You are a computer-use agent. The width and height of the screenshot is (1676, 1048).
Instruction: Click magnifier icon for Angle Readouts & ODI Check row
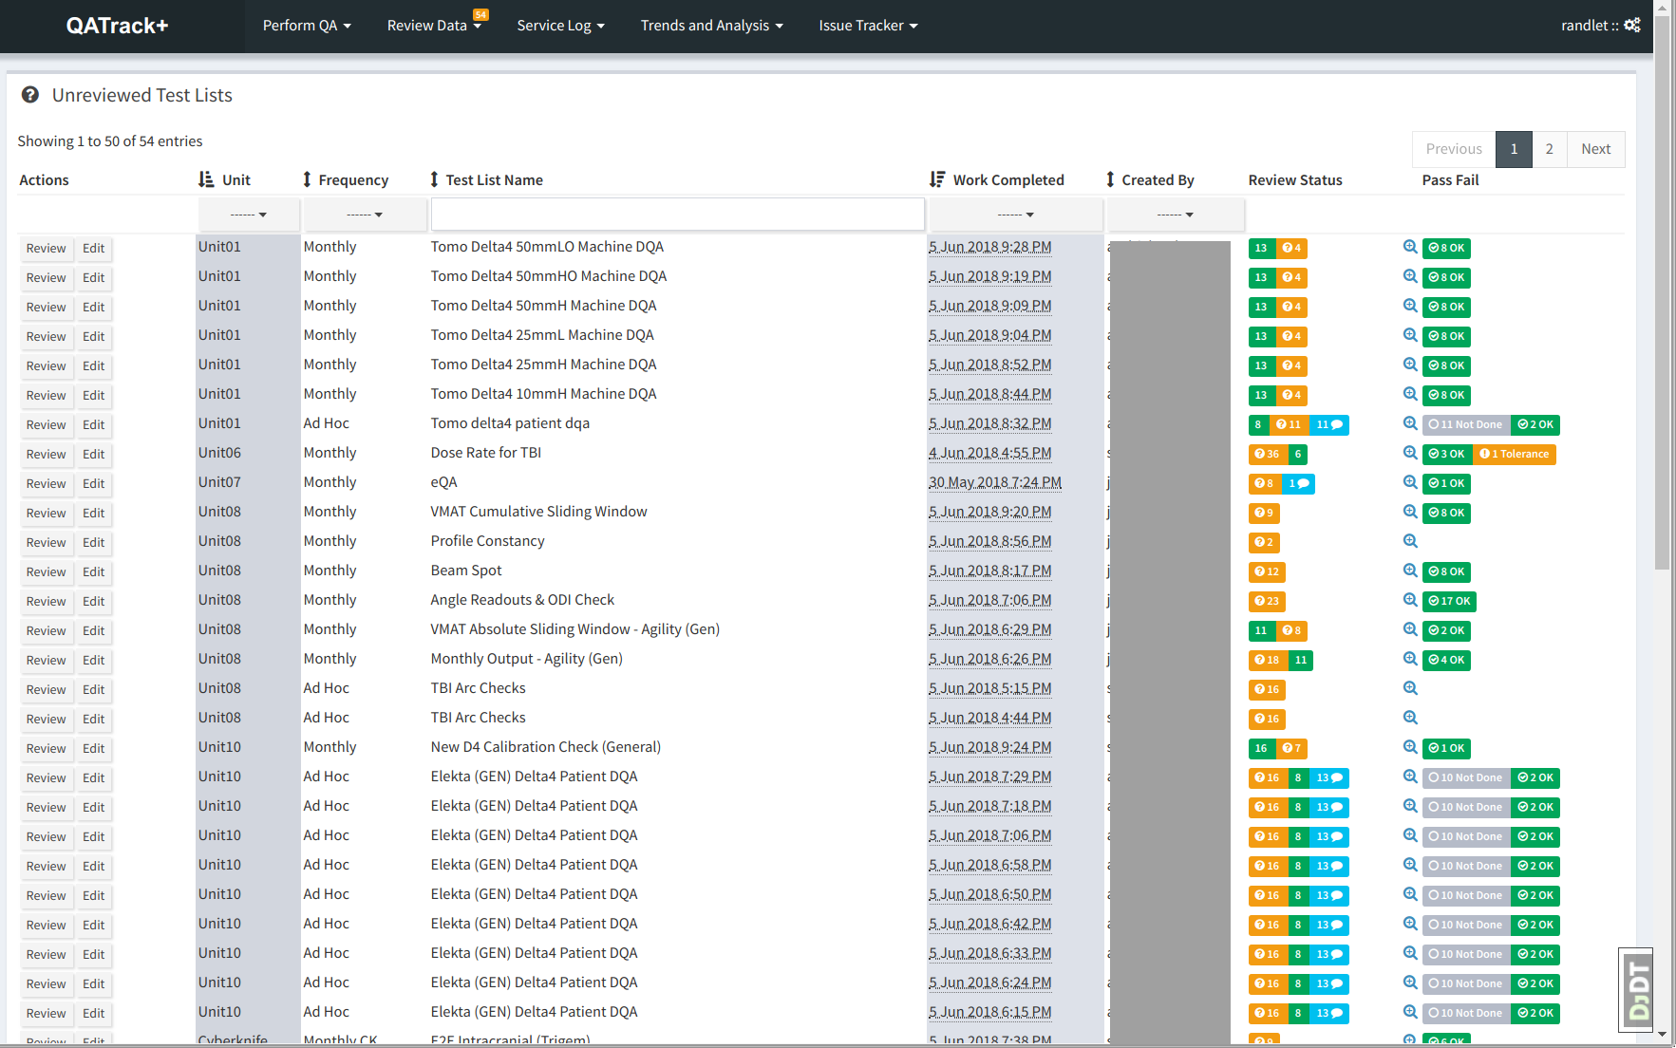click(1410, 600)
